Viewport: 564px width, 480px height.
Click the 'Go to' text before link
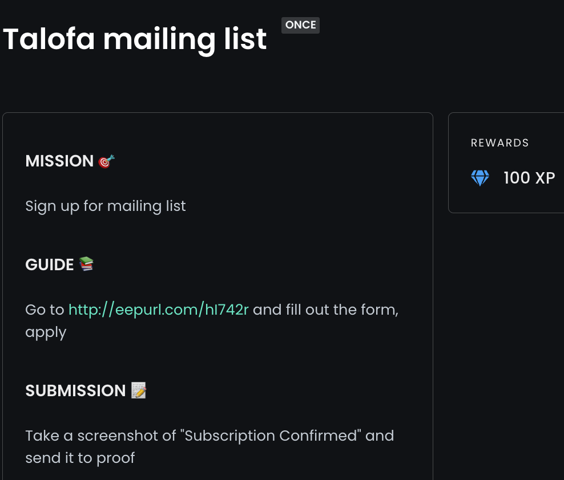[45, 310]
